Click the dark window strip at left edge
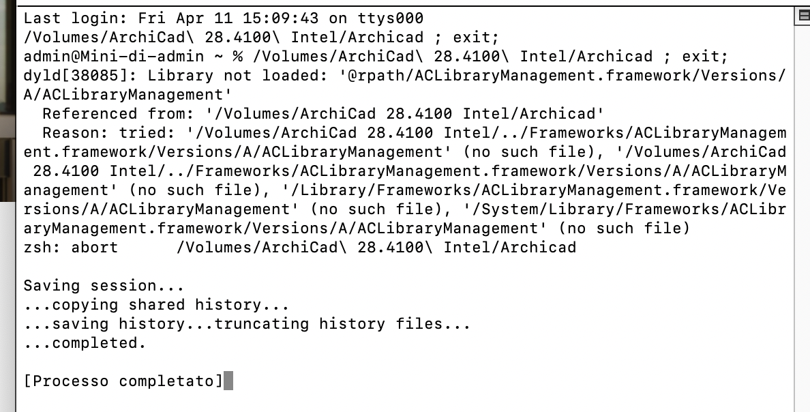The width and height of the screenshot is (810, 412). point(7,104)
